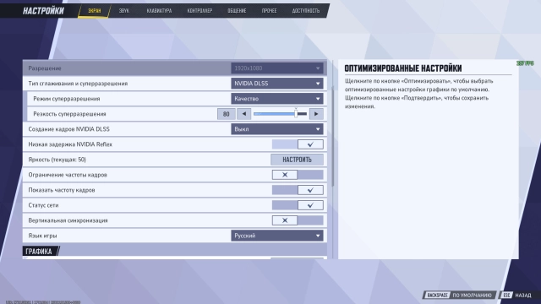Toggle NVIDIA Reflex low latency
The height and width of the screenshot is (304, 541).
298,144
